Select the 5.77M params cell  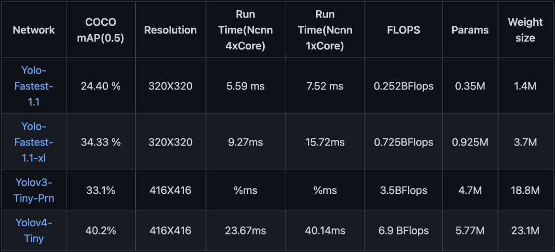470,231
